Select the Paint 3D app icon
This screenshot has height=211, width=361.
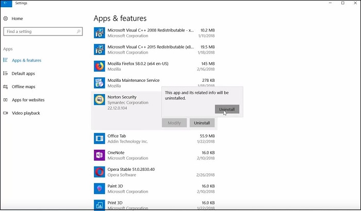[x=100, y=188]
